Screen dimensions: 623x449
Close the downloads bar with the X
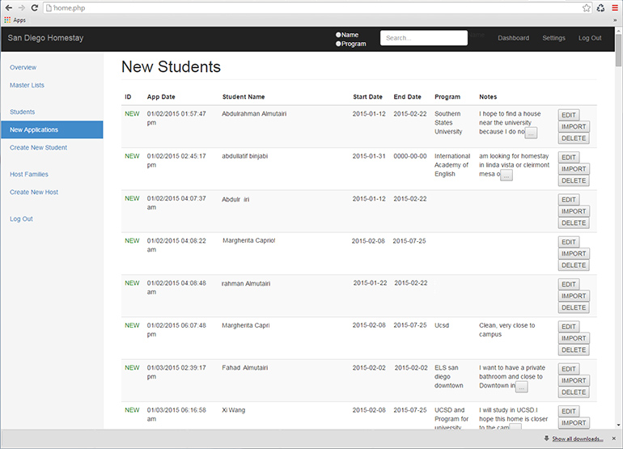[615, 439]
